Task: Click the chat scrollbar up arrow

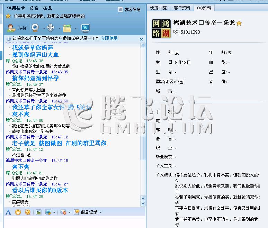Action: pyautogui.click(x=143, y=45)
